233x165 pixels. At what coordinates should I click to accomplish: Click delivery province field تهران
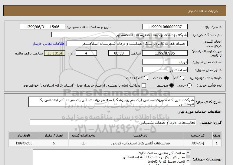(x=165, y=62)
